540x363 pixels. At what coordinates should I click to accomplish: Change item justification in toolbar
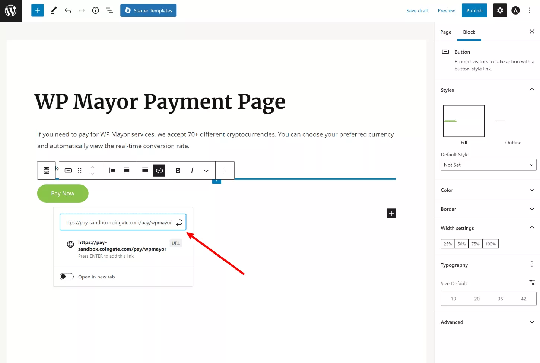(112, 171)
